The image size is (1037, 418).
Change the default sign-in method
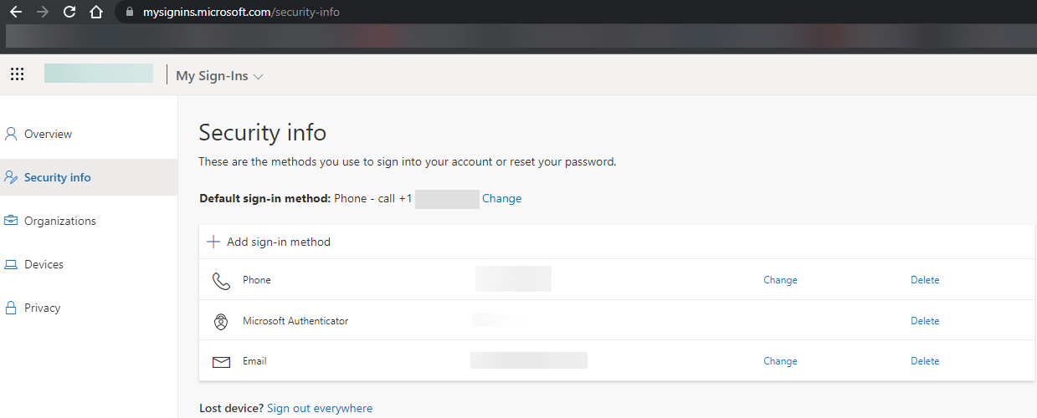[x=501, y=198]
